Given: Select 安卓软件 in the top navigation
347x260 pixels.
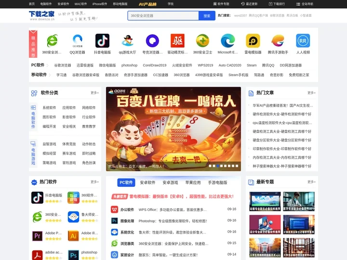Looking at the screenshot, I should pyautogui.click(x=63, y=4).
